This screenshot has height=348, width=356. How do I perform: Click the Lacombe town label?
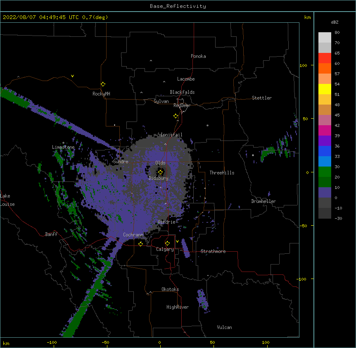[186, 79]
